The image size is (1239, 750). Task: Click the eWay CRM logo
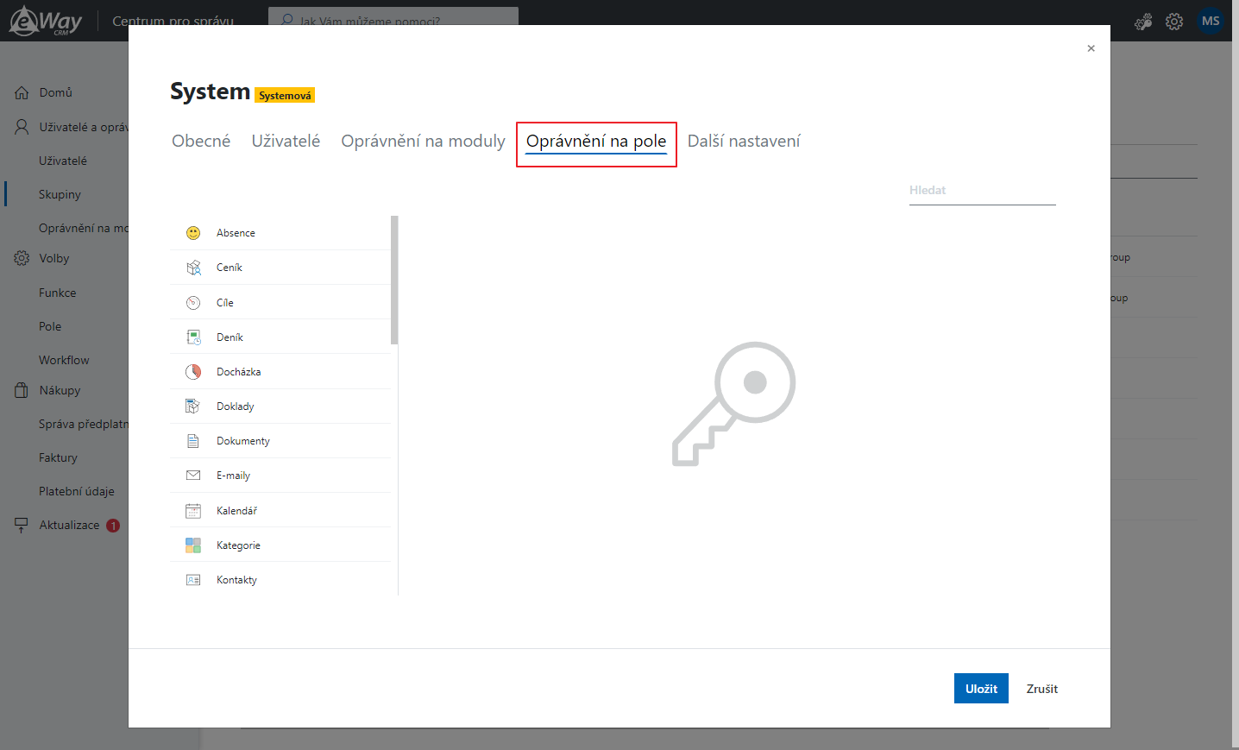click(46, 21)
